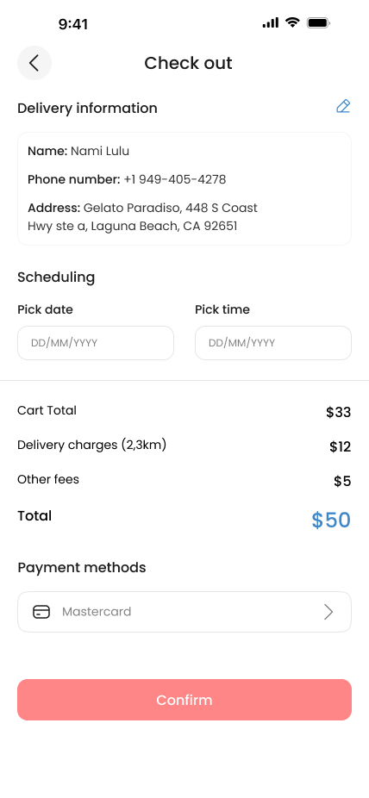
Task: Tap the Wi-Fi status icon
Action: point(292,22)
